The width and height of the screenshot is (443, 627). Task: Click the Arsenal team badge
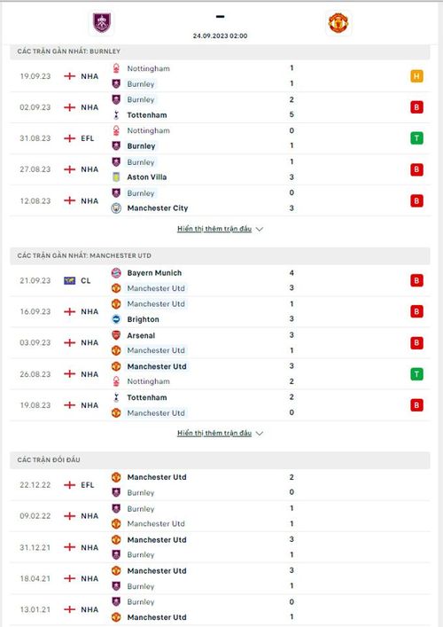[x=116, y=335]
